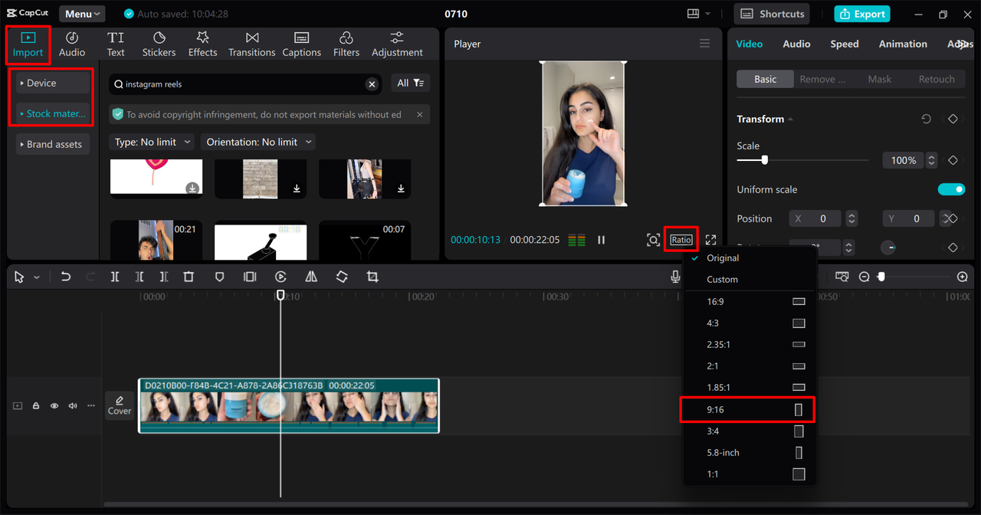Click the Scale slider handle
The height and width of the screenshot is (515, 981).
click(764, 160)
